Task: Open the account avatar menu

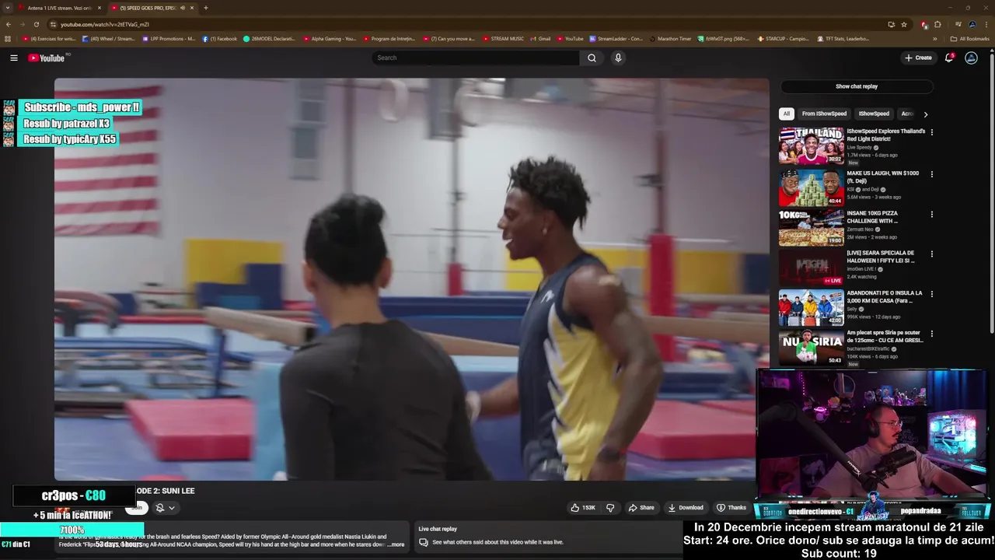Action: 971,58
